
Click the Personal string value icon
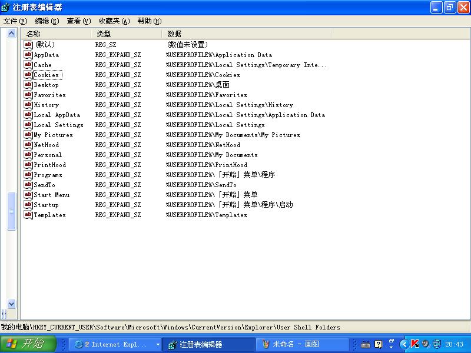[28, 155]
